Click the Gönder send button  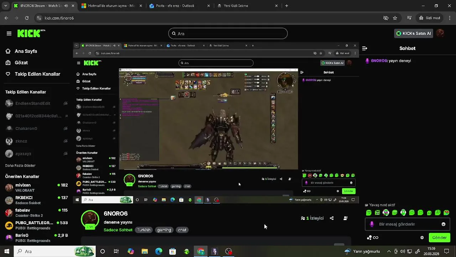[439, 238]
